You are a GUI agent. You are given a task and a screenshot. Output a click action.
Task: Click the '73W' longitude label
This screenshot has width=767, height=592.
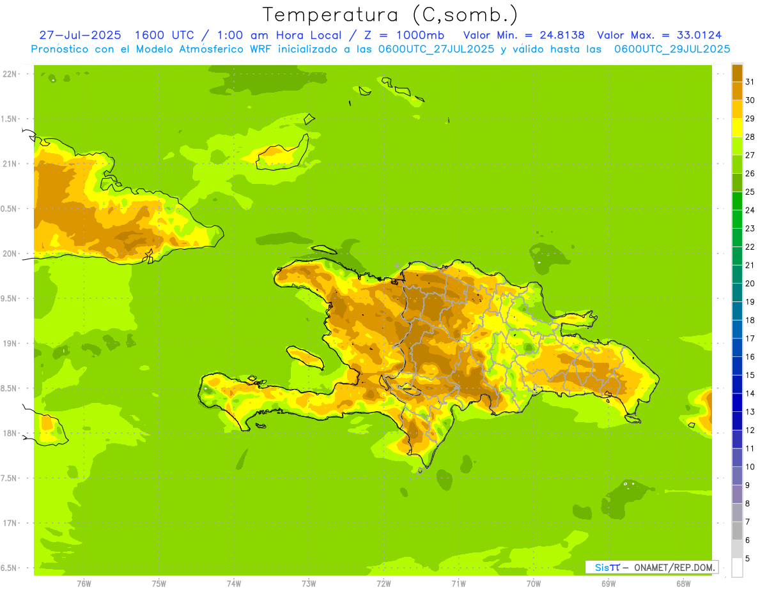[309, 584]
